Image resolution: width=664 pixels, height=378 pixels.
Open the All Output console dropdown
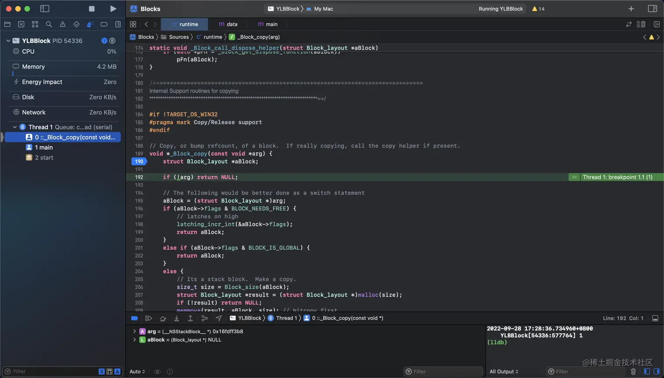[504, 372]
